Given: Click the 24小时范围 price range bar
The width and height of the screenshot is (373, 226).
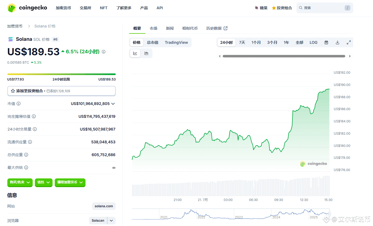Looking at the screenshot, I should coord(62,74).
